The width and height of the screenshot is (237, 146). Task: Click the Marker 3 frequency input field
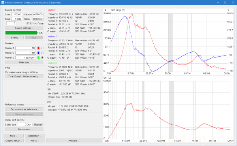(26, 57)
